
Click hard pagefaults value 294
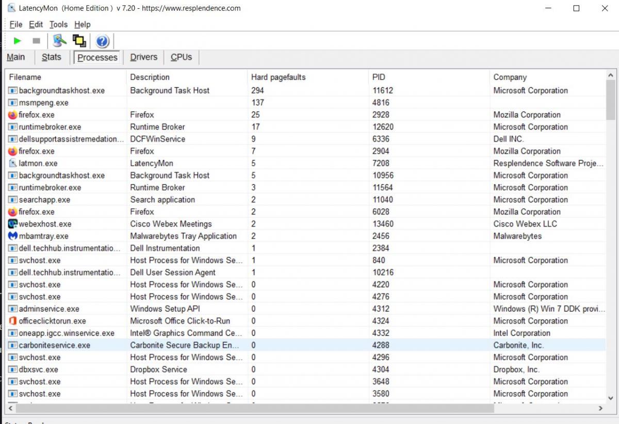point(257,90)
